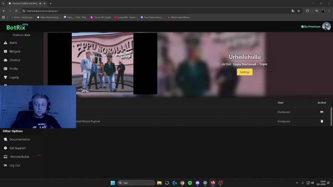
Task: Open Spotify from the taskbar
Action: coord(190,183)
